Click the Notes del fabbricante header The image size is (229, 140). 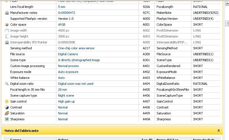(x=22, y=131)
